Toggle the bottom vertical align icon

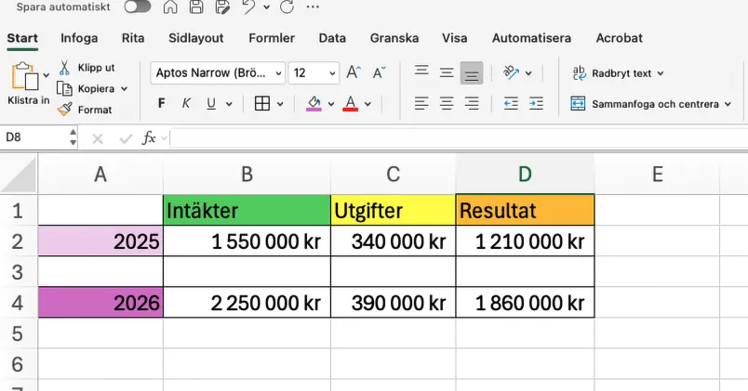[472, 72]
